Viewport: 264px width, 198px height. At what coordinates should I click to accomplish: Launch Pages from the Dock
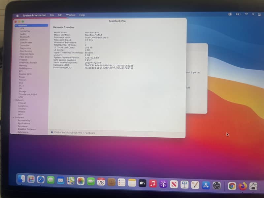195,185
